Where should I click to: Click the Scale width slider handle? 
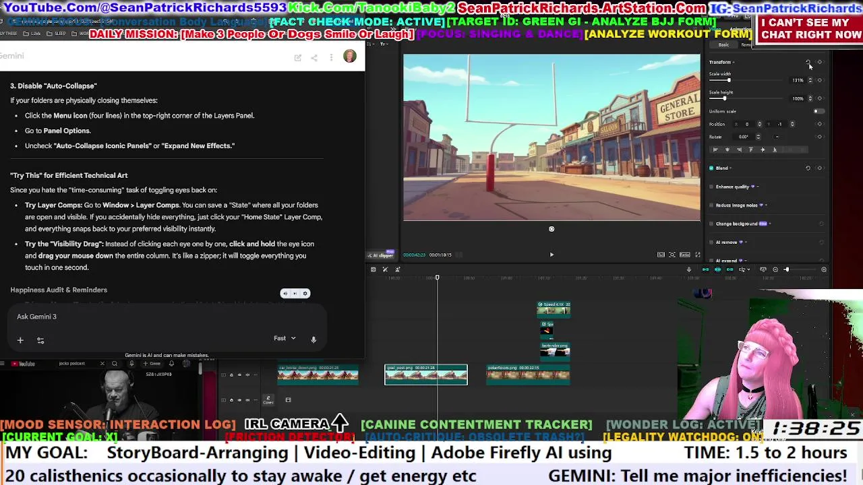tap(729, 80)
